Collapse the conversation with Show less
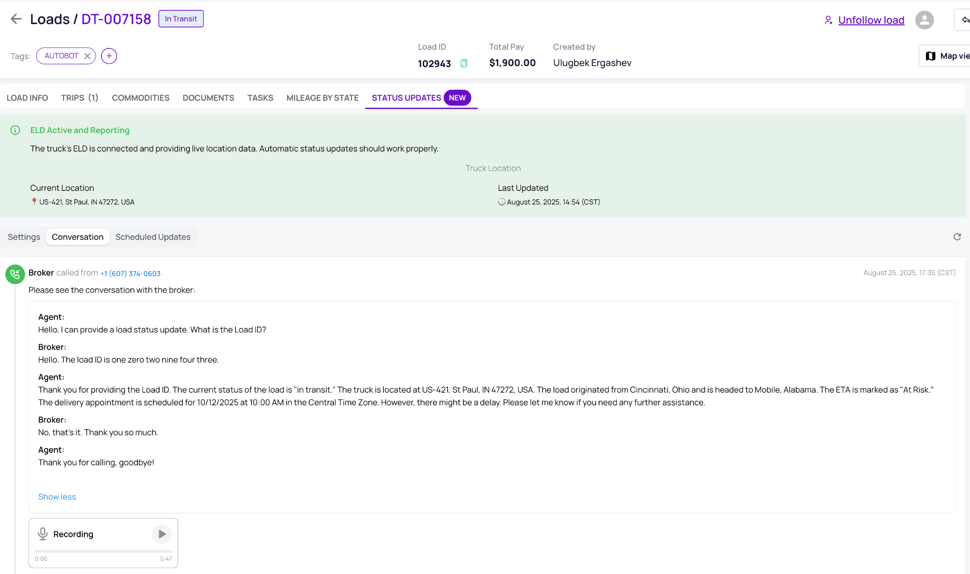 pos(57,497)
